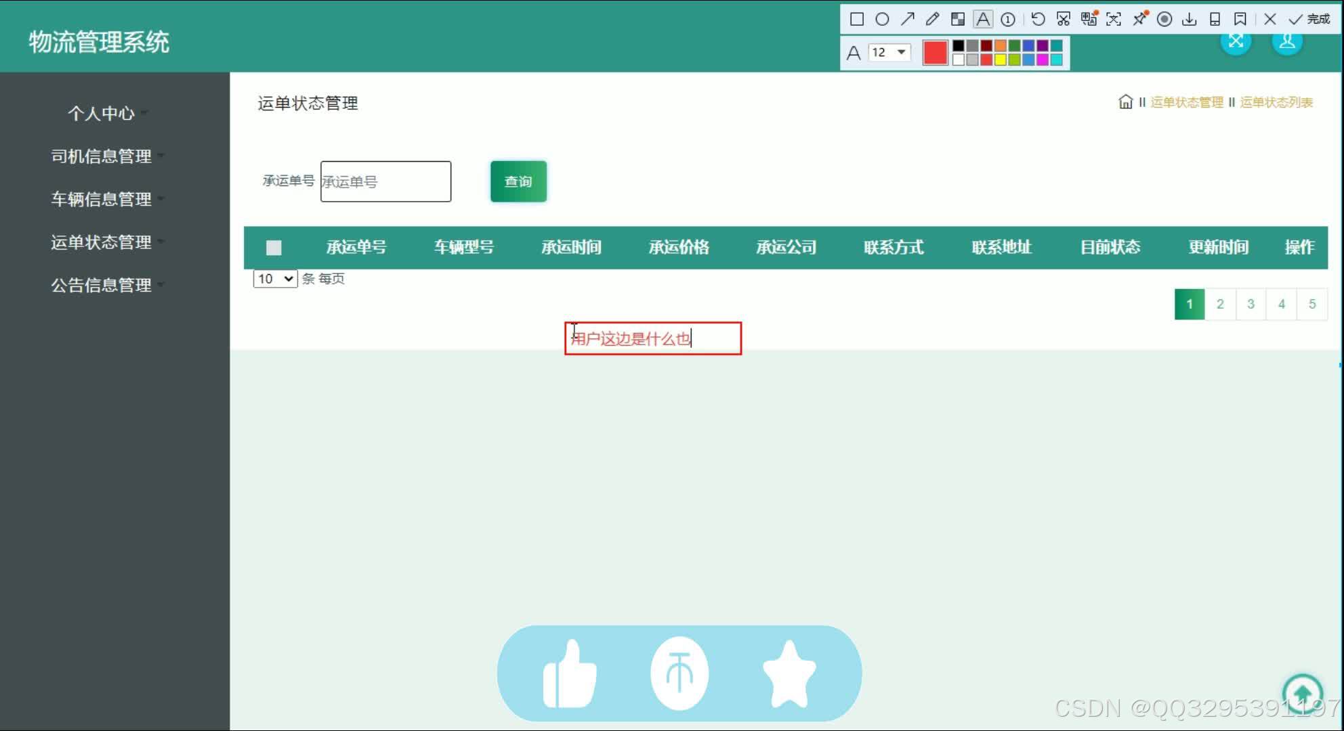
Task: Select the ellipse drawing tool
Action: click(882, 19)
